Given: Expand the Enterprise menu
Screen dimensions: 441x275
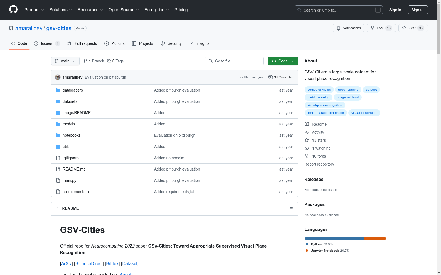Looking at the screenshot, I should (x=157, y=10).
